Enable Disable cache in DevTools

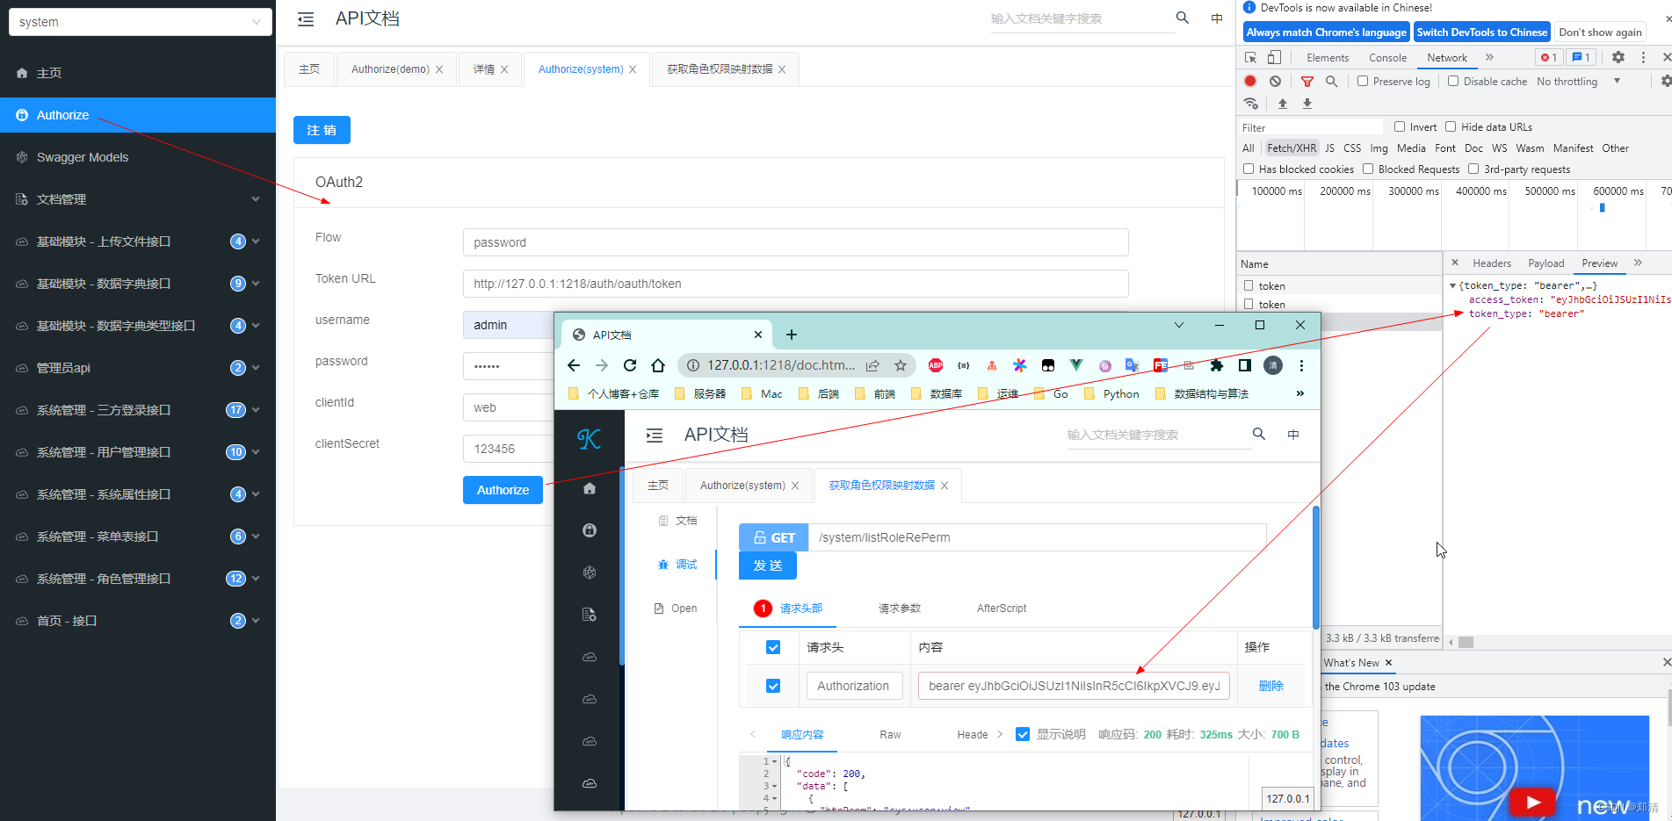1451,81
